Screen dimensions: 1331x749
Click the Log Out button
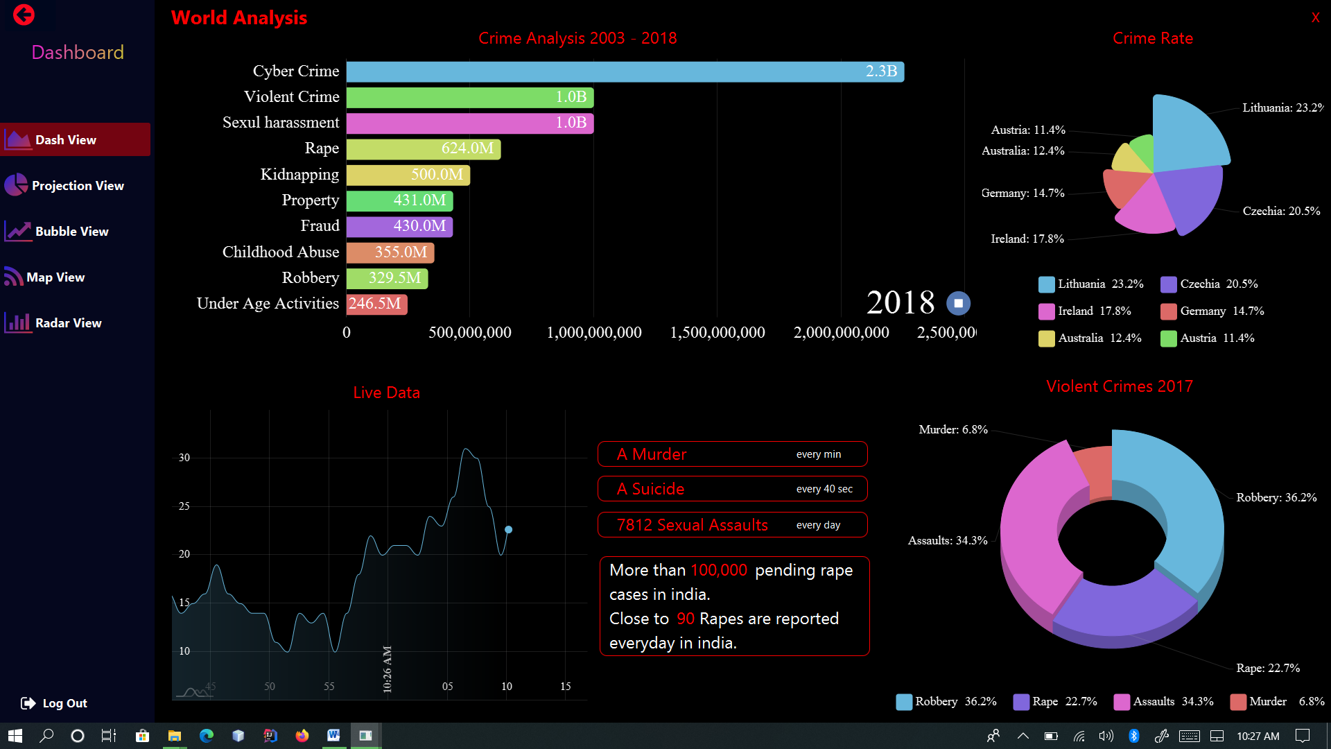pos(55,703)
